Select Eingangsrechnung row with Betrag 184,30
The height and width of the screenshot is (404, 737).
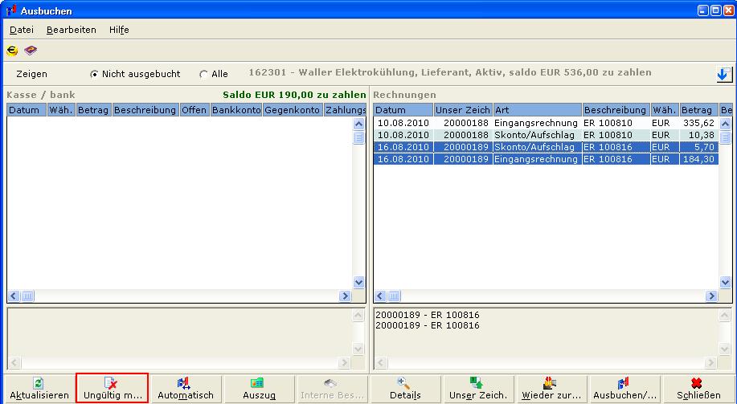pyautogui.click(x=547, y=159)
